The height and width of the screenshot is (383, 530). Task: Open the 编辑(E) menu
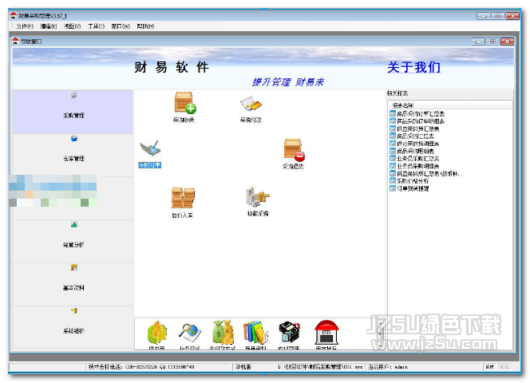pos(49,26)
